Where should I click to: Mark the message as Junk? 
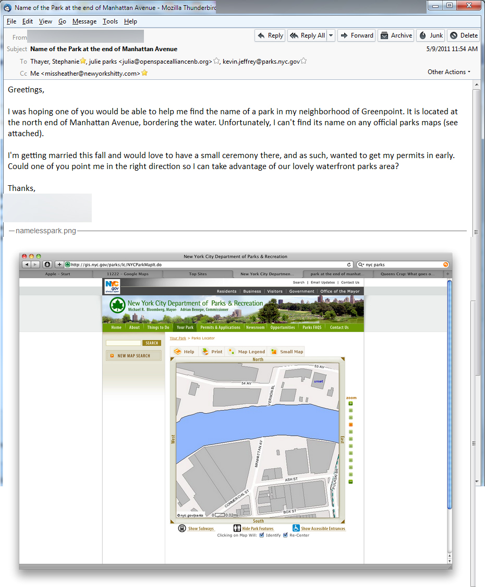(x=431, y=35)
